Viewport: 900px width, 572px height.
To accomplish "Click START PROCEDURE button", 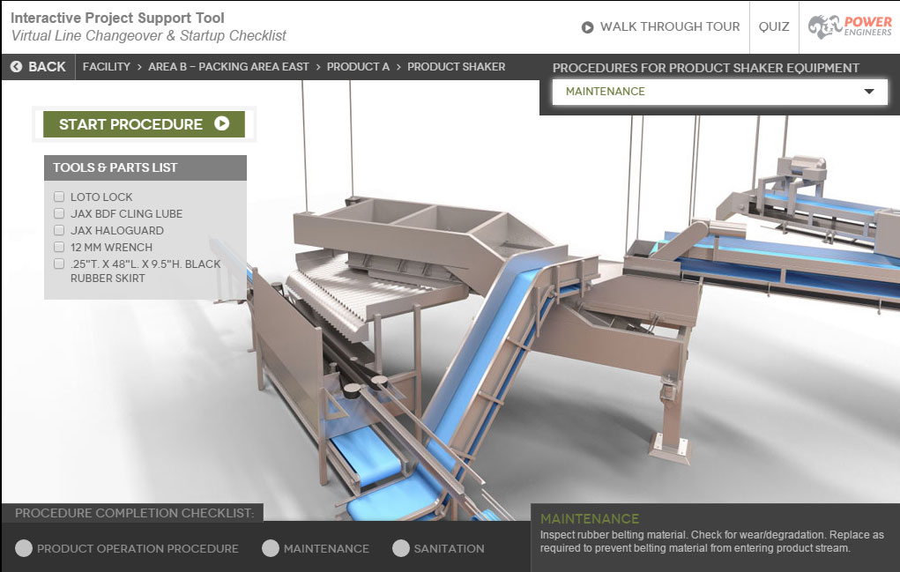I will click(x=144, y=124).
